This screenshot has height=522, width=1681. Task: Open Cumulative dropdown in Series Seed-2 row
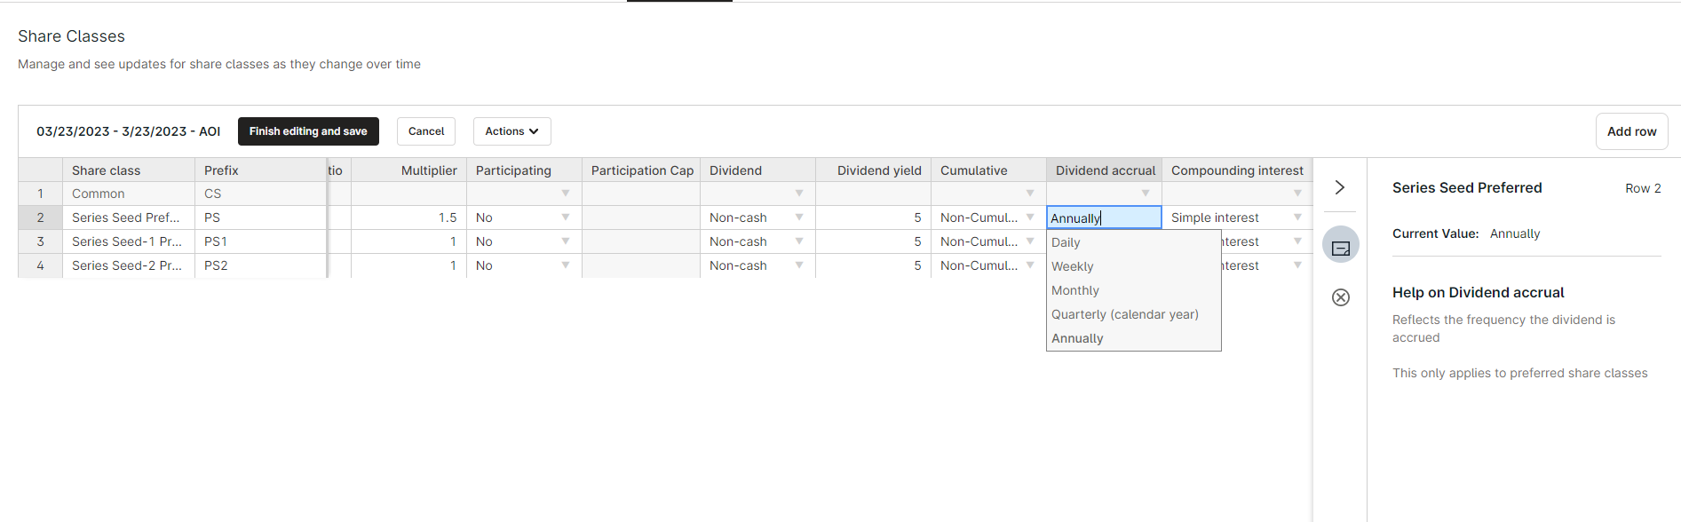click(1029, 265)
